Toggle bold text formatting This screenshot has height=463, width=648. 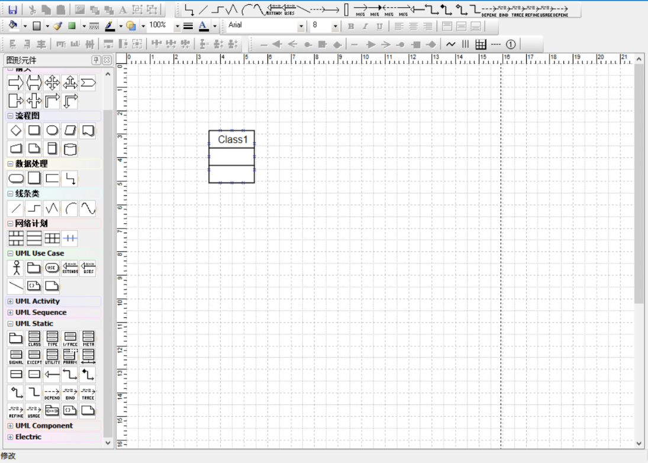pyautogui.click(x=351, y=26)
